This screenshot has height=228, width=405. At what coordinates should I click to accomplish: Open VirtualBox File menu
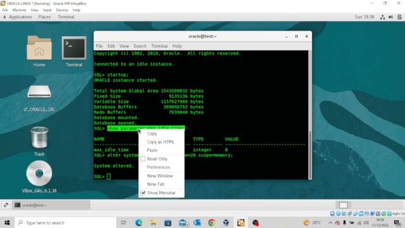pyautogui.click(x=5, y=10)
